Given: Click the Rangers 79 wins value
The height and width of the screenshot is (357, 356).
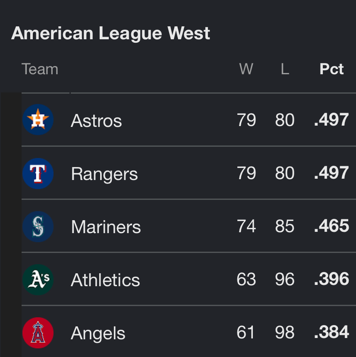Looking at the screenshot, I should point(246,173).
